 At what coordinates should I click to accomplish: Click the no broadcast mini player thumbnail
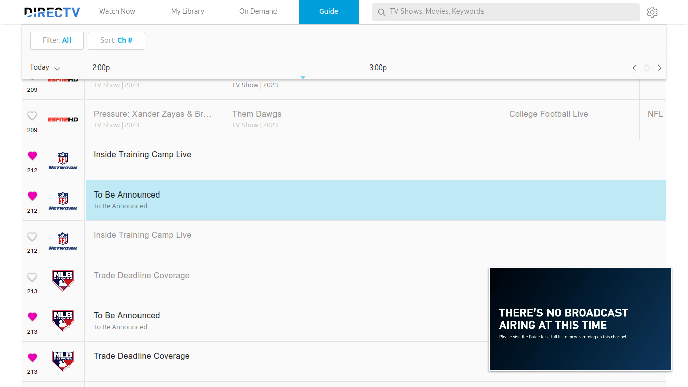click(x=580, y=319)
